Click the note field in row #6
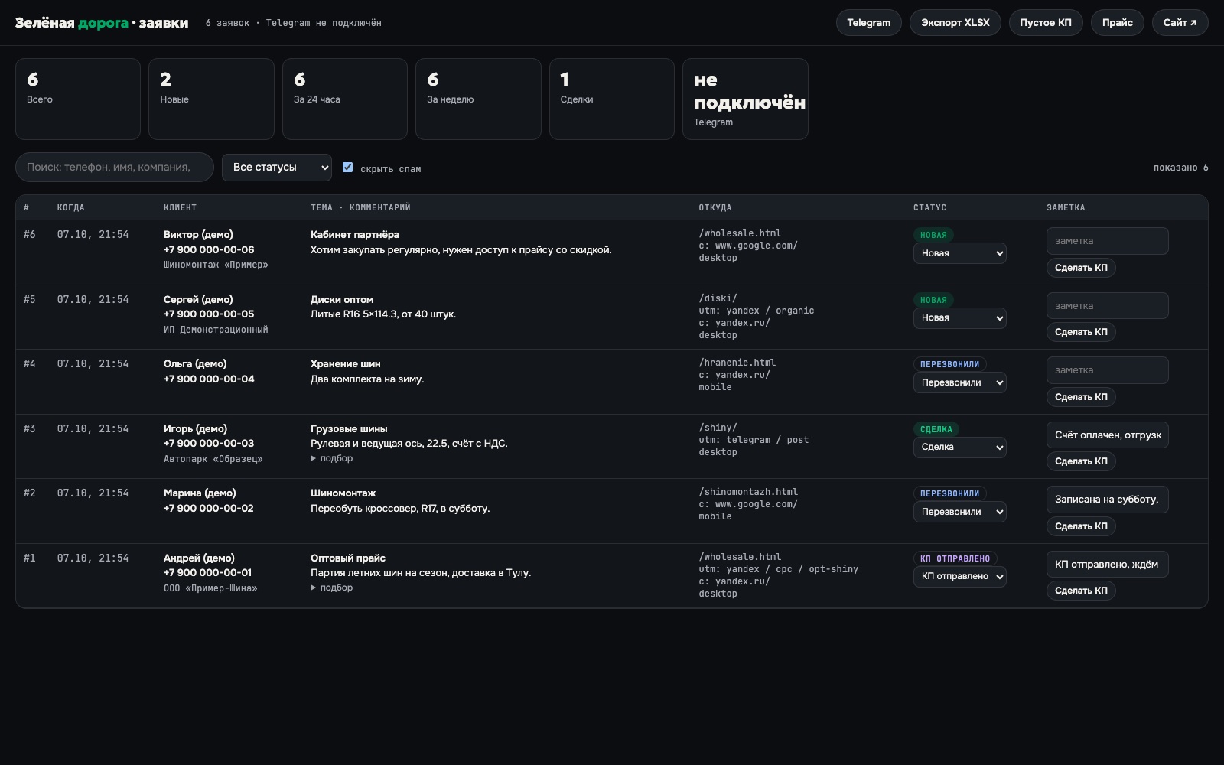The width and height of the screenshot is (1224, 765). (x=1107, y=241)
